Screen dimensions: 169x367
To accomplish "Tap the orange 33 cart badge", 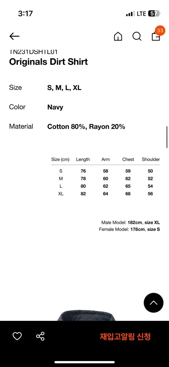I will click(x=160, y=31).
